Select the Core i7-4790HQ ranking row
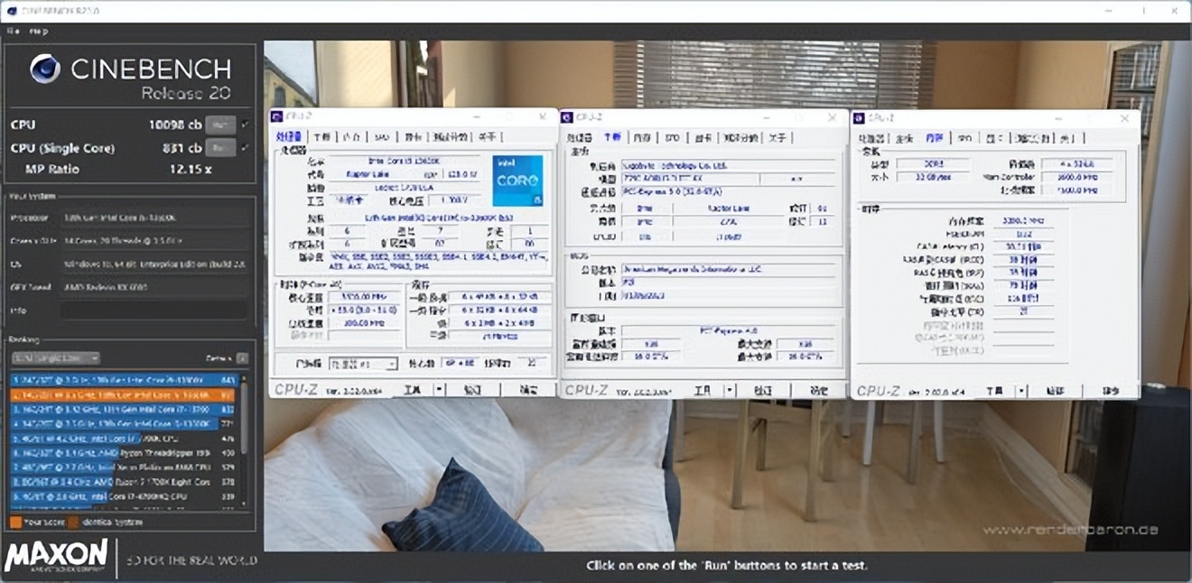Viewport: 1192px width, 583px height. click(123, 495)
